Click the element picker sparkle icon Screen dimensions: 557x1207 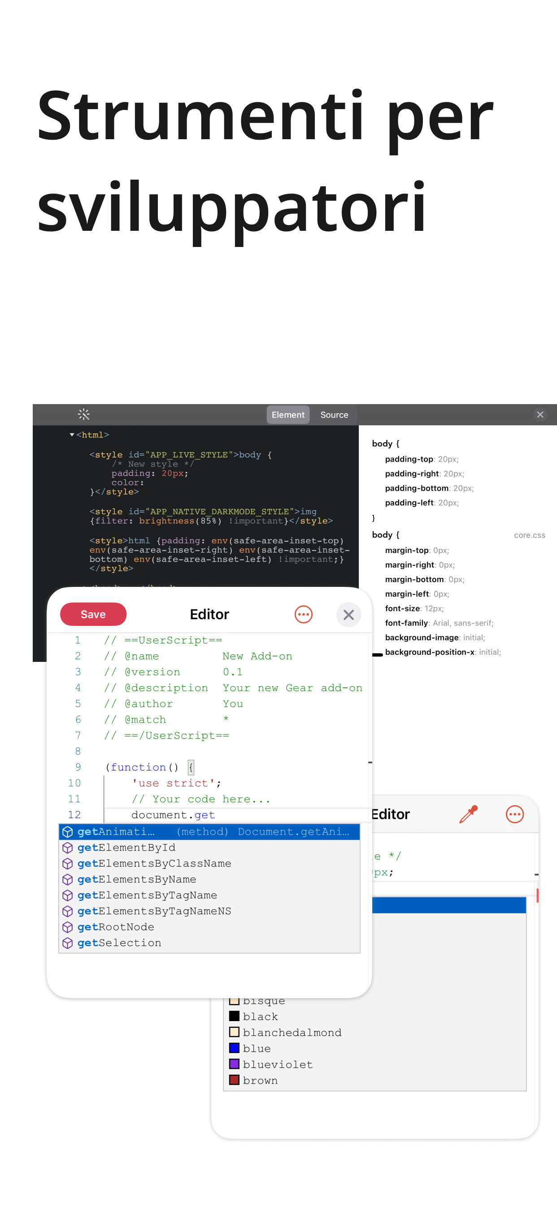coord(83,414)
